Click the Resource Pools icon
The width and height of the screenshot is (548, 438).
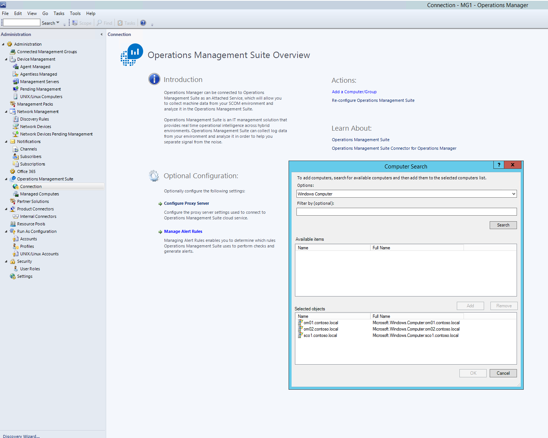[13, 224]
